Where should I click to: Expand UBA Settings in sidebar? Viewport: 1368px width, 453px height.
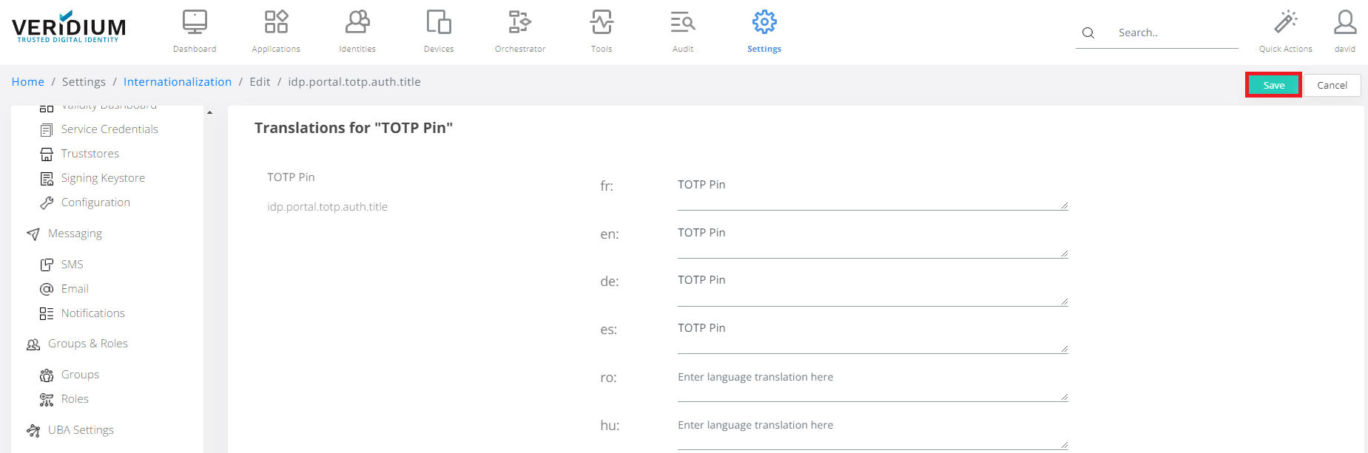[81, 430]
